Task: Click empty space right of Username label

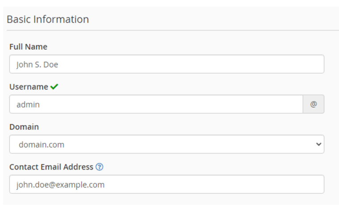Action: coord(178,87)
